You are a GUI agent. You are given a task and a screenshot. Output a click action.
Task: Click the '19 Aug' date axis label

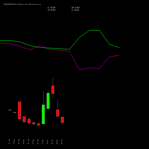[14, 142]
